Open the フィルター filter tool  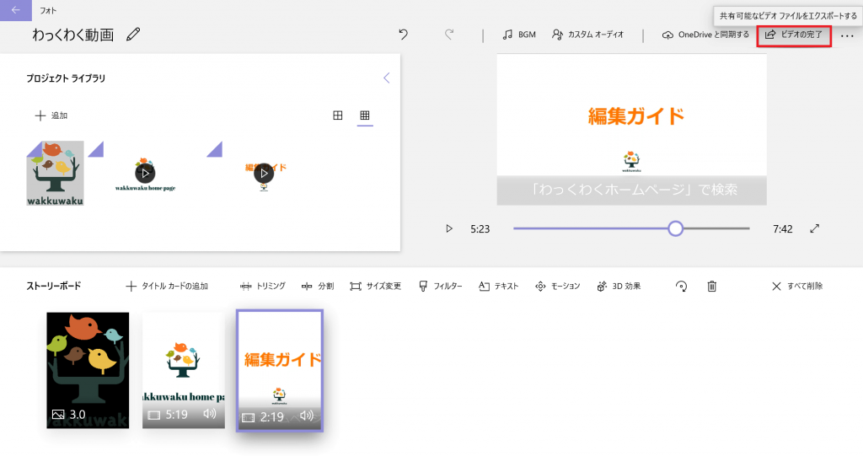click(x=440, y=287)
